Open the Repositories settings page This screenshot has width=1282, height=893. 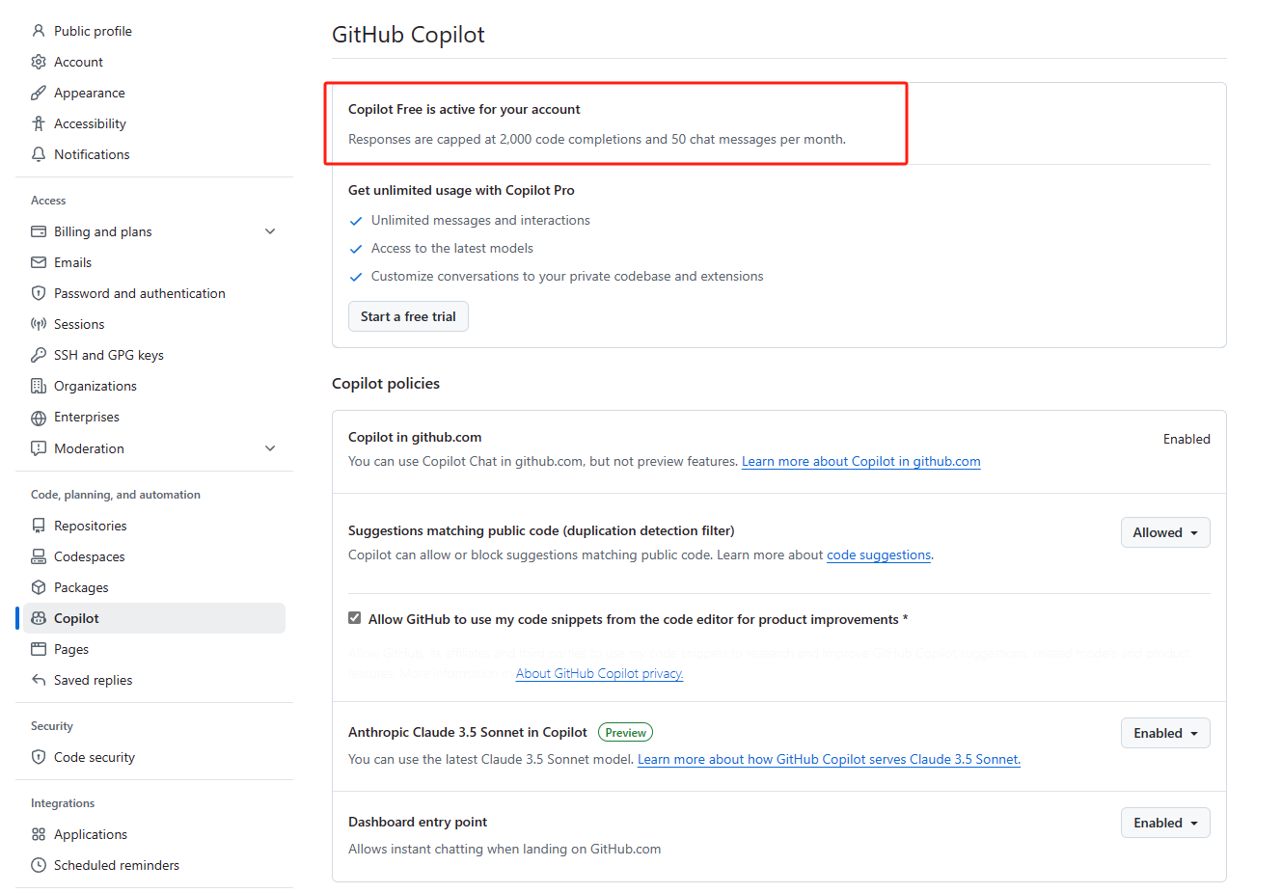click(x=90, y=526)
